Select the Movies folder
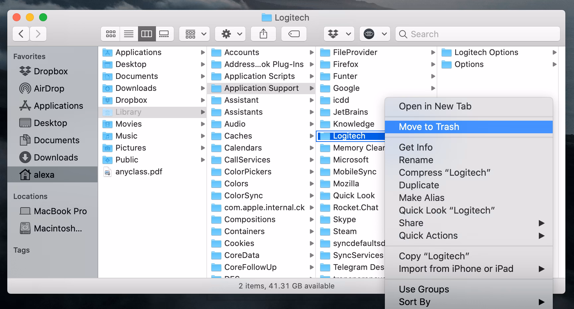Image resolution: width=574 pixels, height=309 pixels. coord(152,124)
